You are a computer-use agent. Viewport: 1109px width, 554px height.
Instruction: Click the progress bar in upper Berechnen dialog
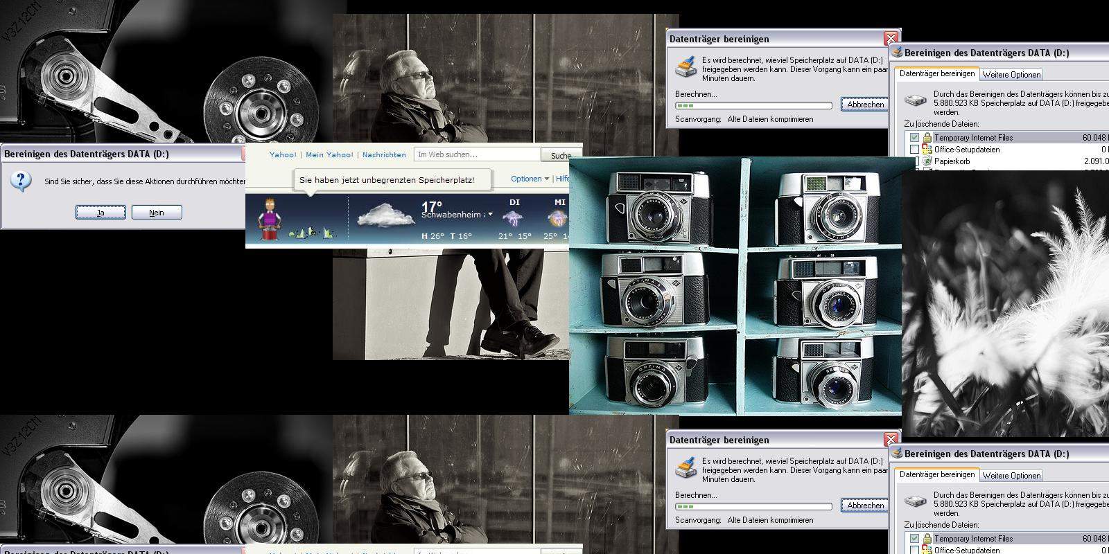point(753,106)
